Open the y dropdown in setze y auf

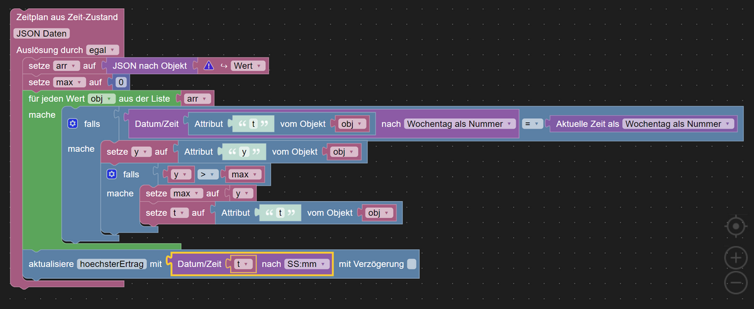click(x=141, y=152)
